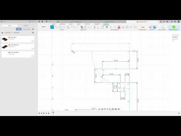Open the Notifications bell icon

[172, 22]
